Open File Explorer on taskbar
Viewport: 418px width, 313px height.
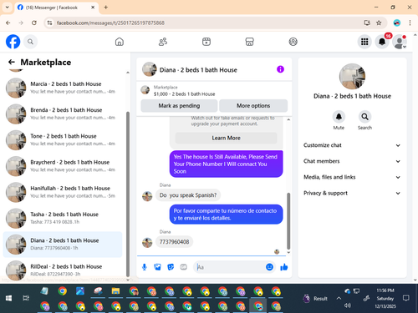115,291
